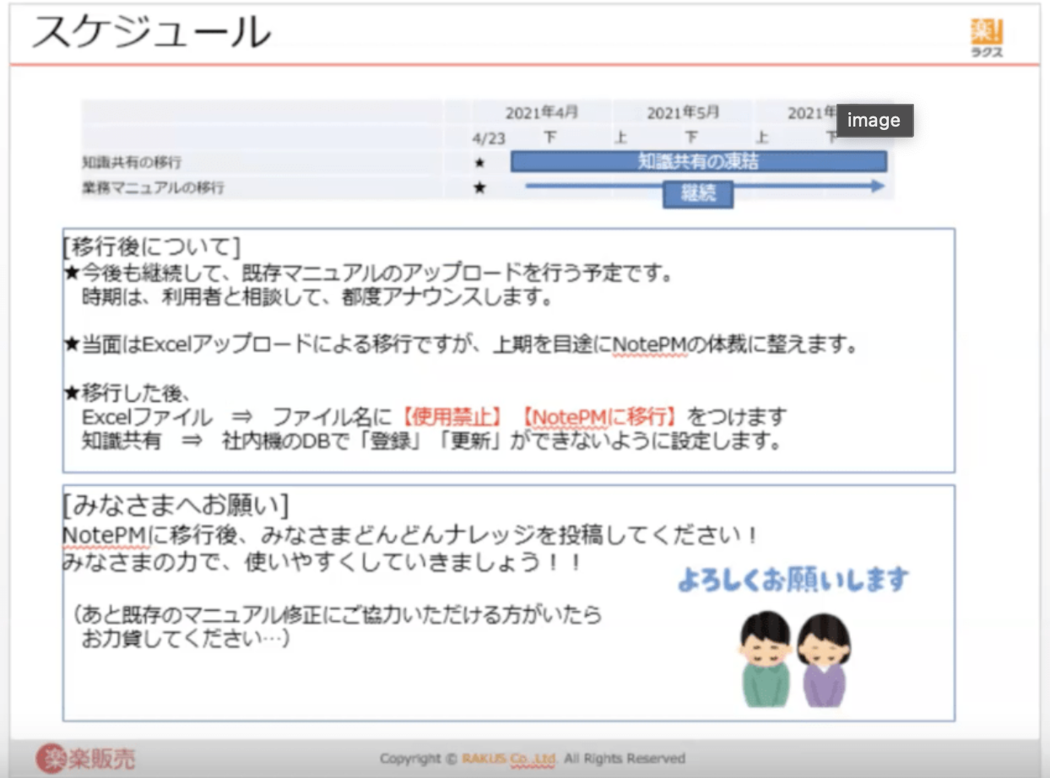Click the line about posting ナレッジ

pos(411,536)
